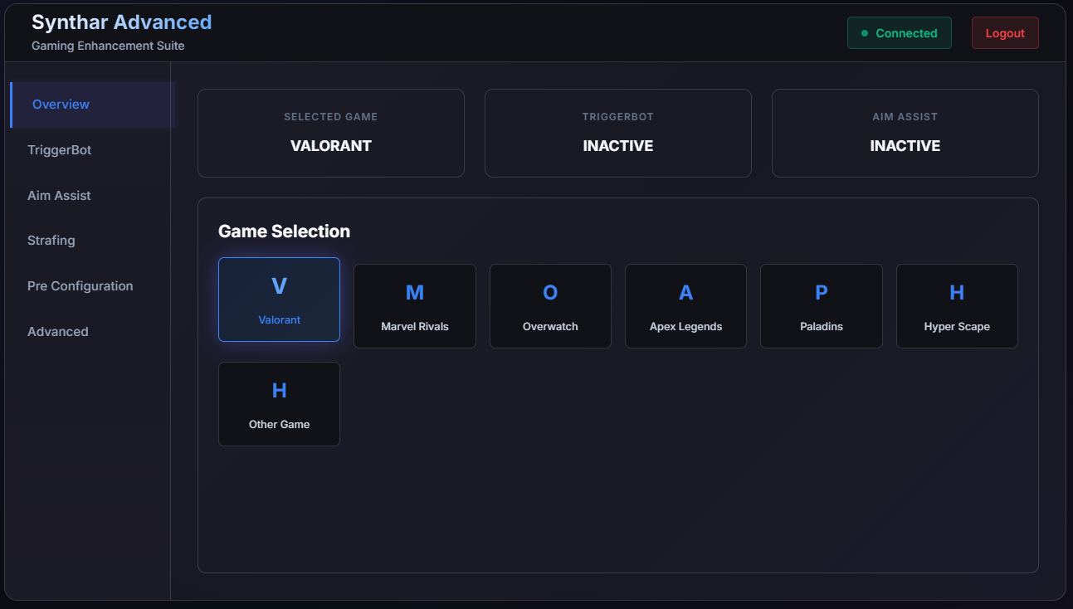Open the Advanced section
This screenshot has height=609, width=1073.
click(x=57, y=331)
